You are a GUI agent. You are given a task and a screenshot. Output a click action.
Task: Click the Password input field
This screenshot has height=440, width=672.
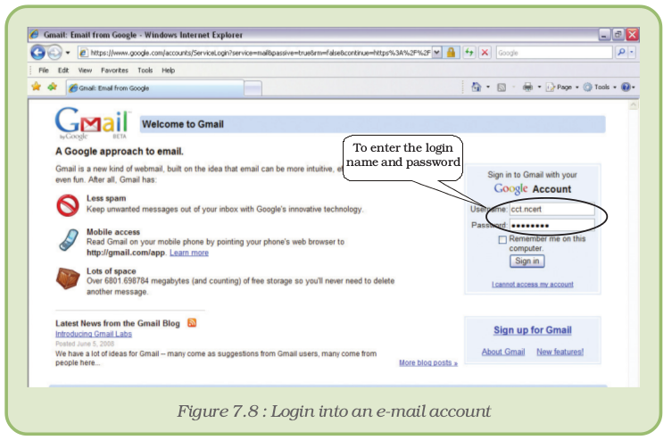552,225
